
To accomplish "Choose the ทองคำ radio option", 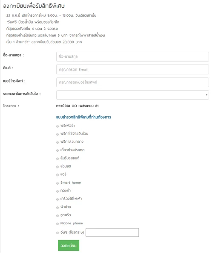I will point(58,191).
